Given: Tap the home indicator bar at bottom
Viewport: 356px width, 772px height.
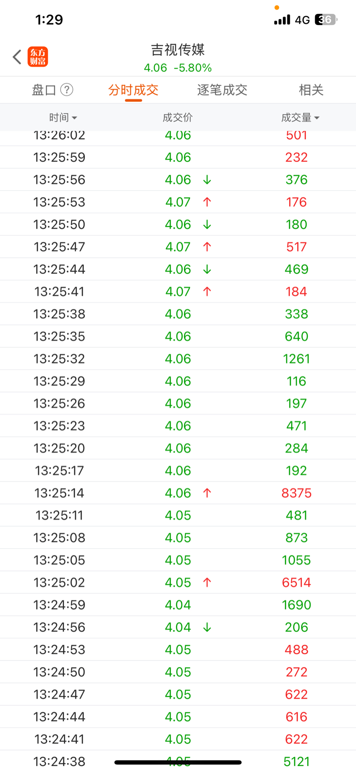Looking at the screenshot, I should pyautogui.click(x=178, y=762).
